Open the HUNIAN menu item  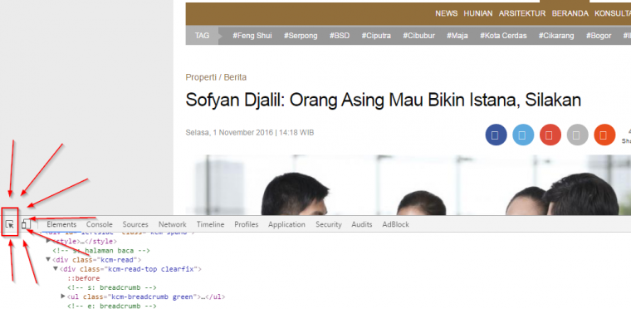[478, 13]
